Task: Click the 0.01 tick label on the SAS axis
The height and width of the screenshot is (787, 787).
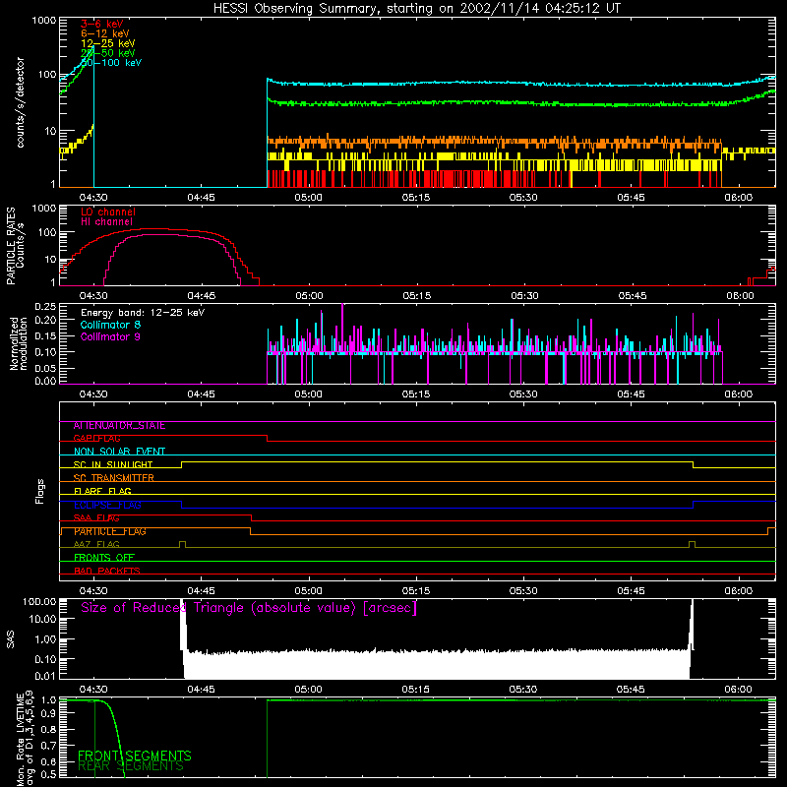Action: [45, 676]
